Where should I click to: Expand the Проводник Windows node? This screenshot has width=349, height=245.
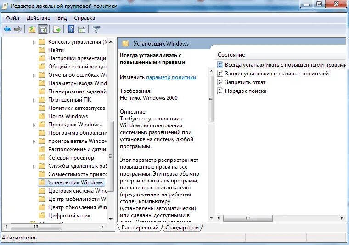pos(34,125)
